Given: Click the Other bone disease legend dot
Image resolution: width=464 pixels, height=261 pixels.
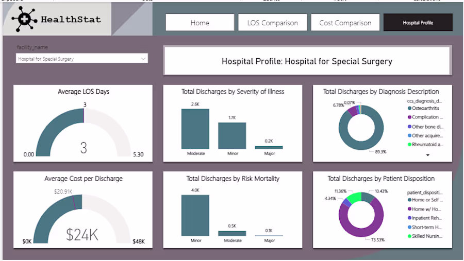Looking at the screenshot, I should point(409,127).
